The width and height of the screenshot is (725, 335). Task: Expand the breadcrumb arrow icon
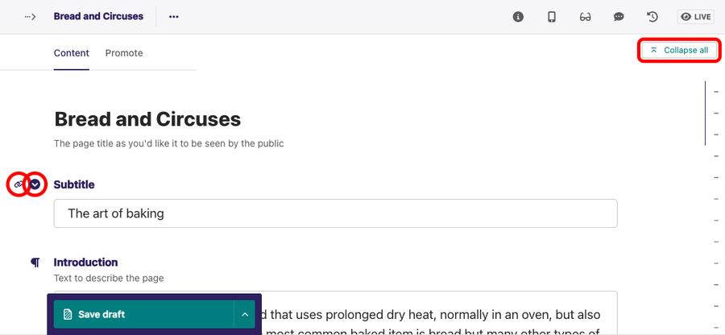(30, 17)
